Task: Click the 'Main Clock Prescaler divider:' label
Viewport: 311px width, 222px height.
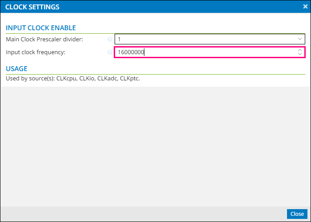Action: [x=44, y=39]
